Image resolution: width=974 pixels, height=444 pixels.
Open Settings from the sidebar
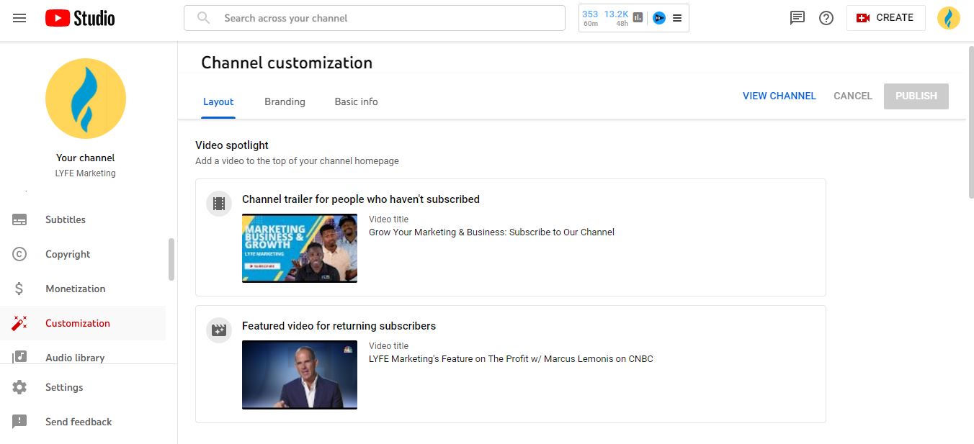64,387
